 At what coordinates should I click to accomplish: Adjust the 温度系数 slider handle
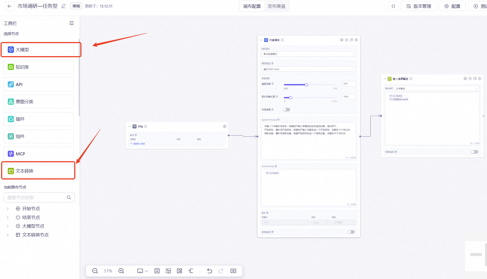coord(306,85)
